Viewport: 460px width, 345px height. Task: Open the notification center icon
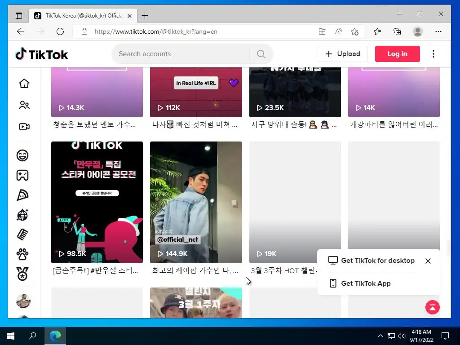click(445, 336)
